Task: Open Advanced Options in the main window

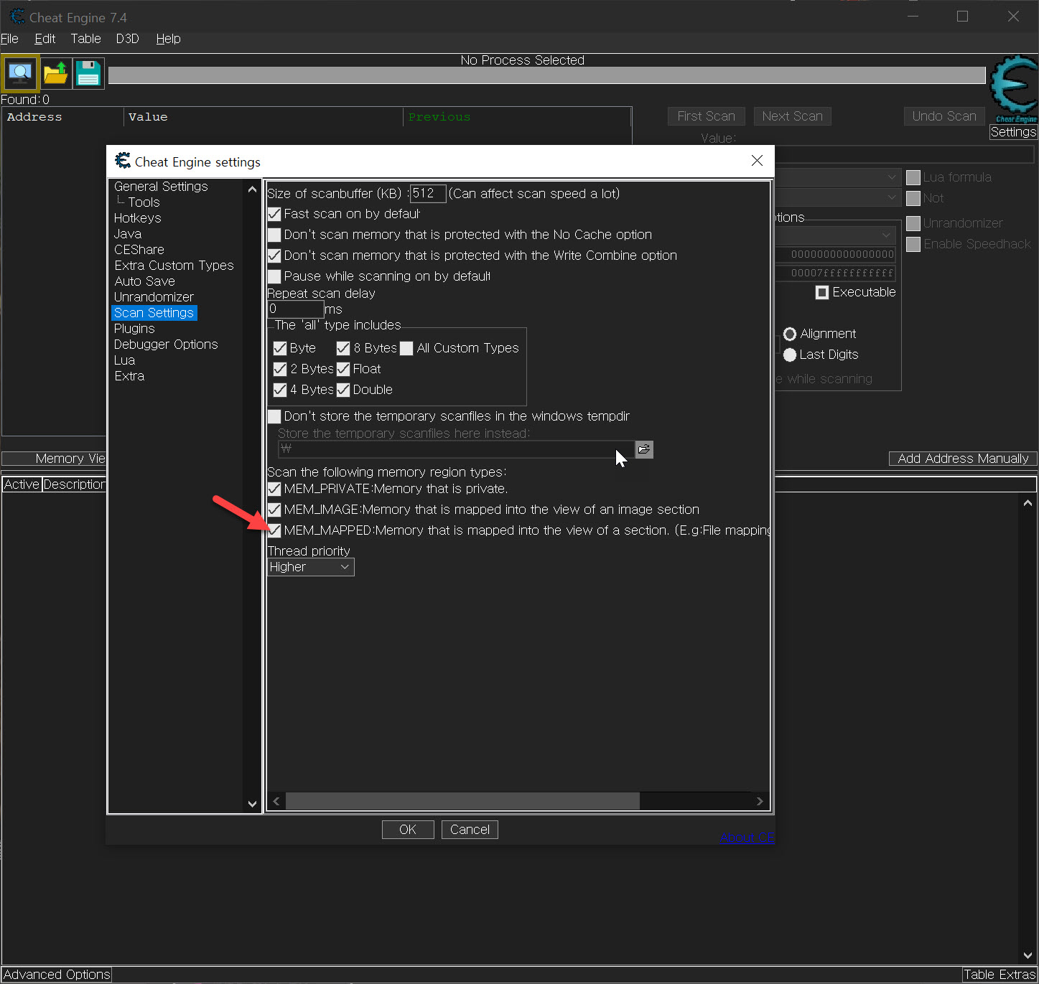Action: 57,975
